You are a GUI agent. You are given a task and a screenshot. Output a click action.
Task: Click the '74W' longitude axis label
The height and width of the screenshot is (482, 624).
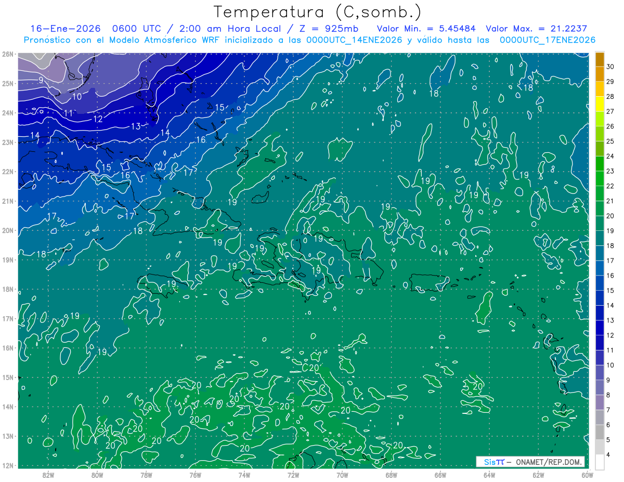click(244, 475)
